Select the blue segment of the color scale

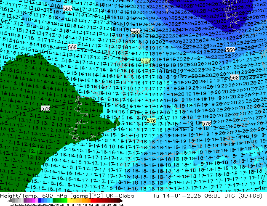click(40, 201)
